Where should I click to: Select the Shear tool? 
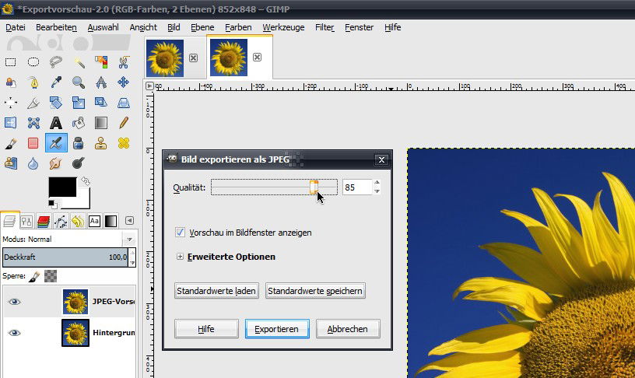tap(101, 103)
